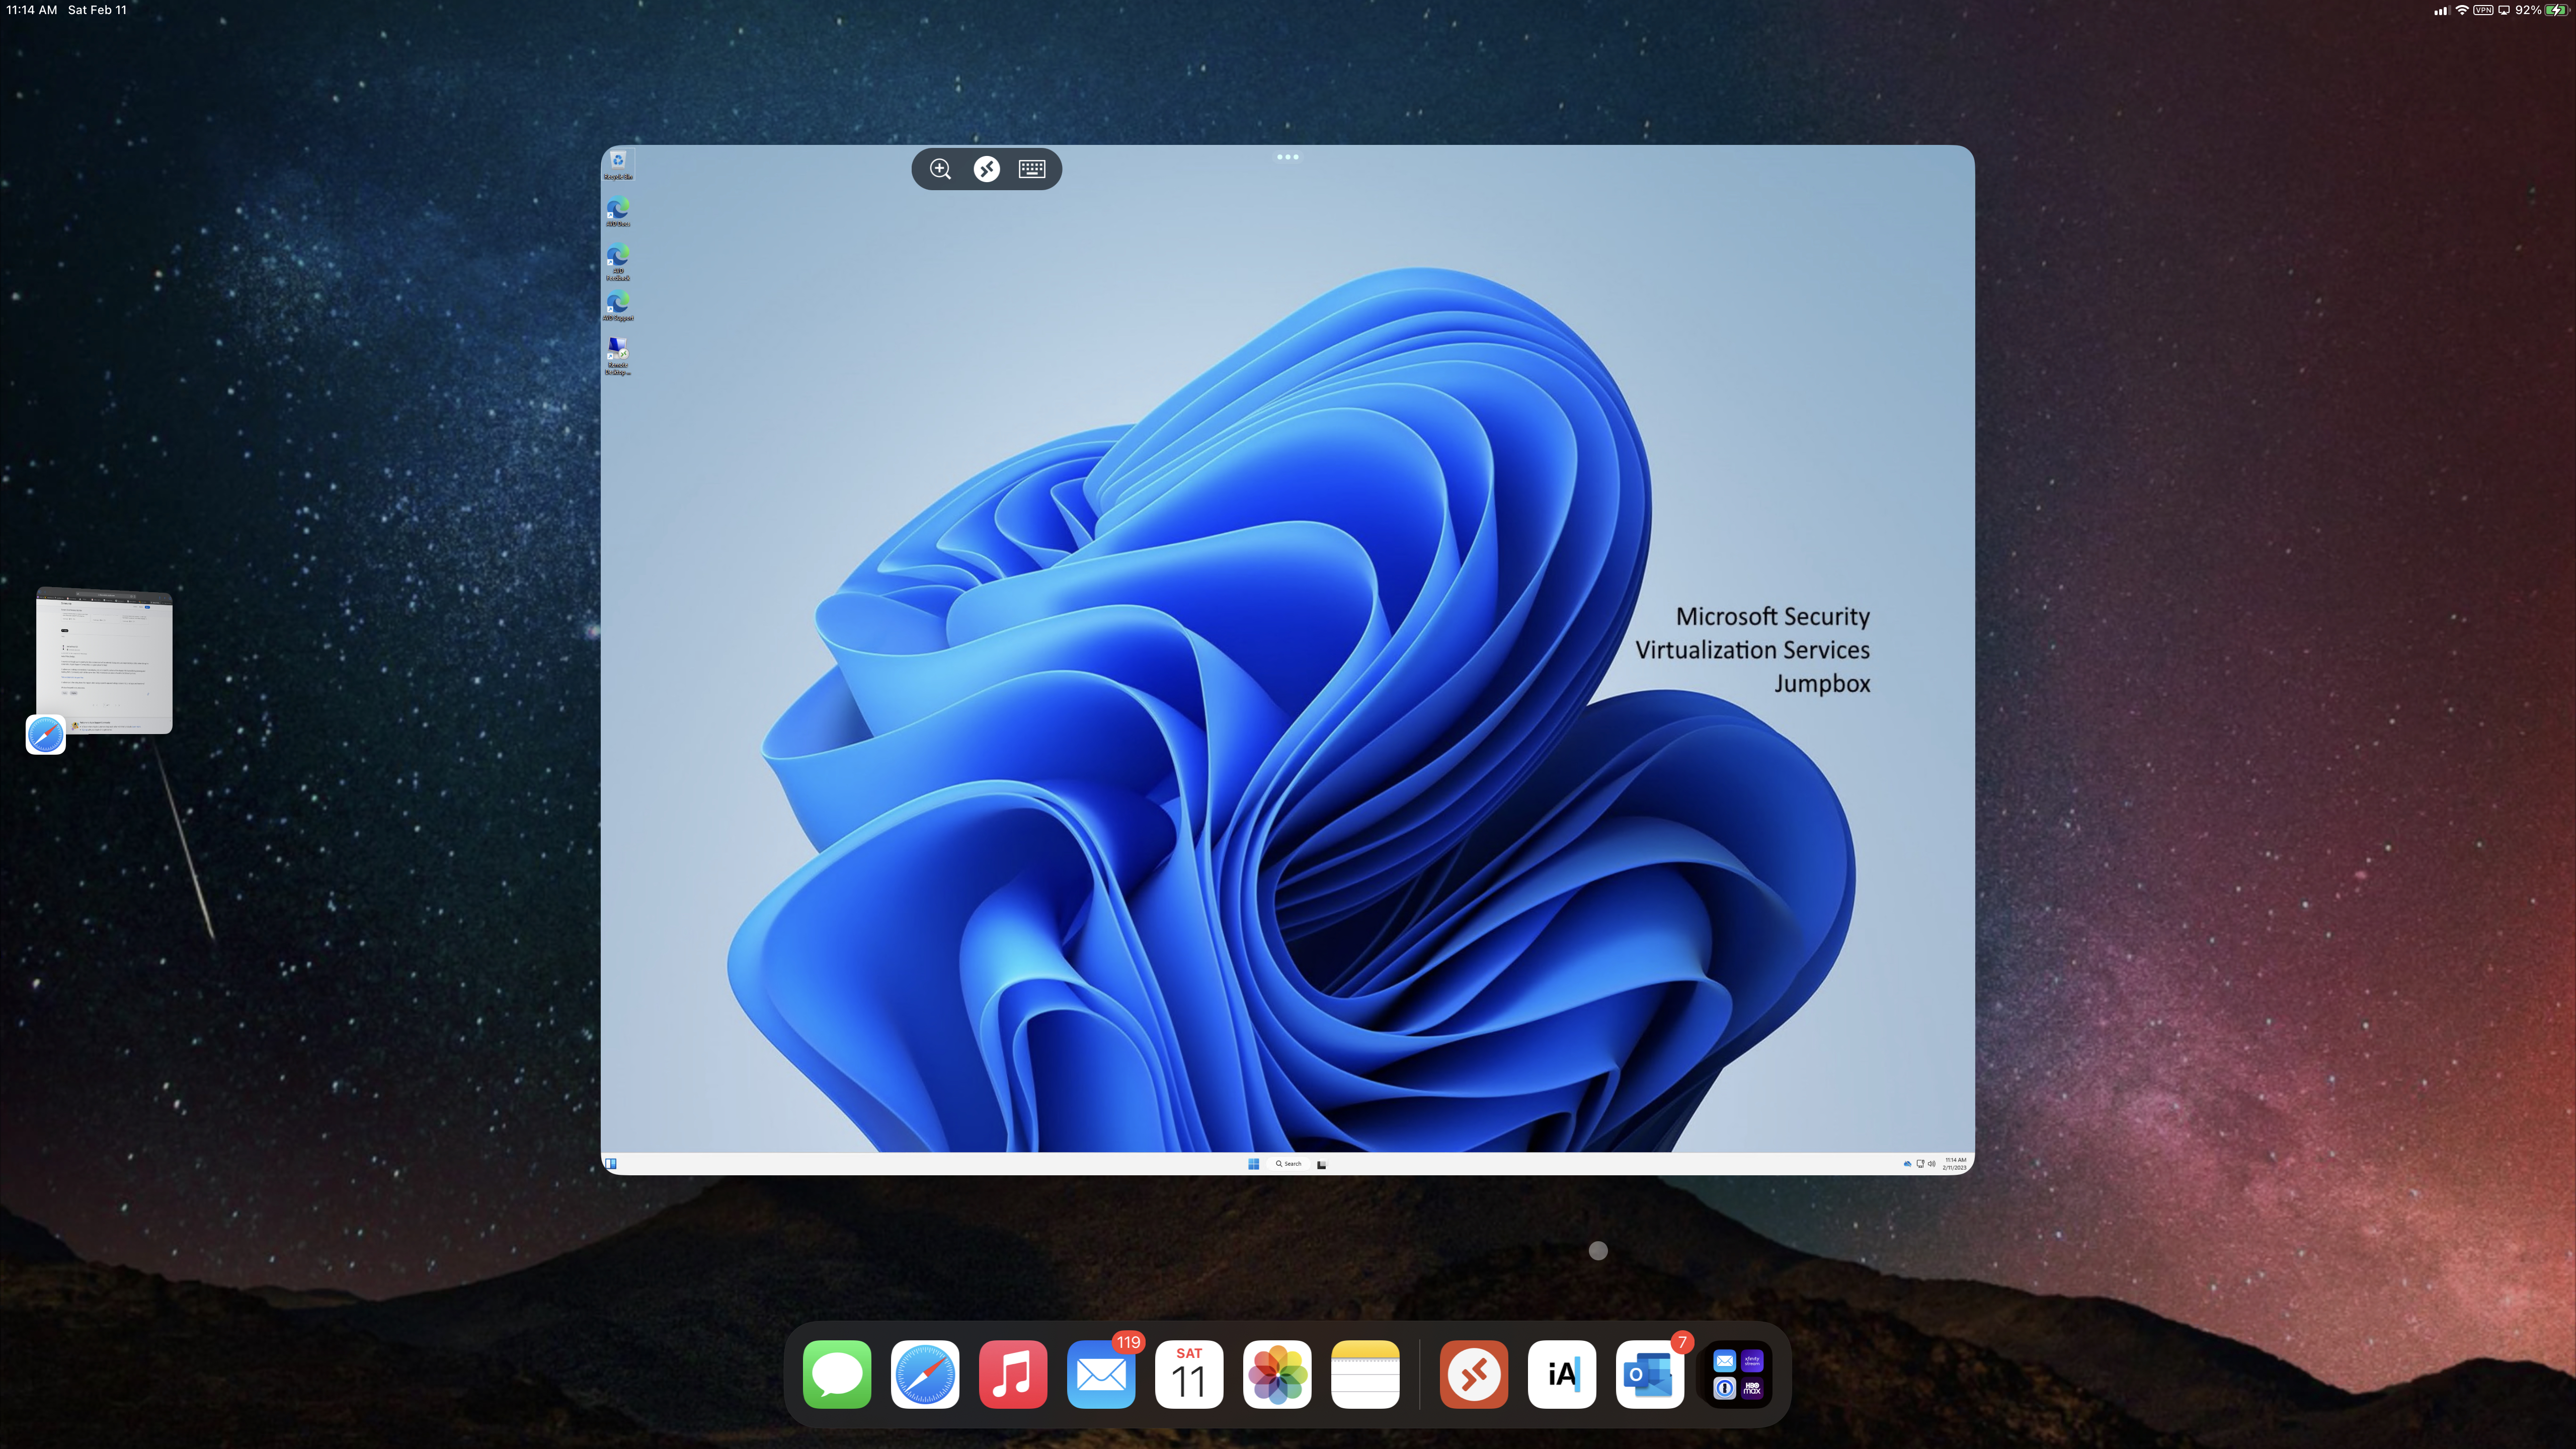Open the Widgets button on the Windows taskbar
This screenshot has width=2576, height=1449.
[611, 1164]
